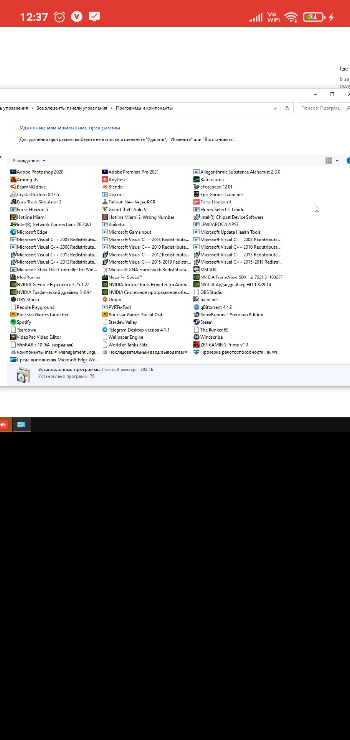This screenshot has height=740, width=350.
Task: Select the MSI SDK entry
Action: tap(205, 270)
